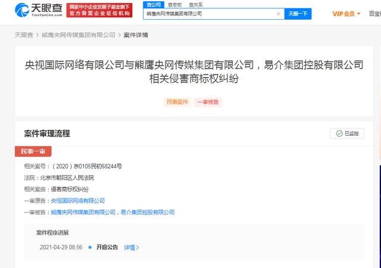Viewport: 381px width, 268px height.
Task: Switch to the 查关系 search tab
Action: pos(195,4)
